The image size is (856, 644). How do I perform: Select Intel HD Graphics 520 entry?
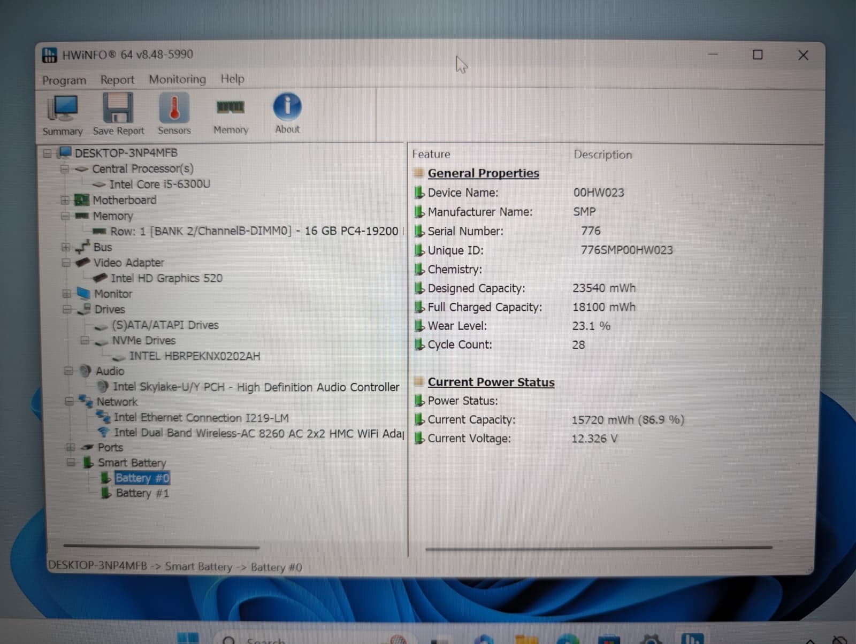pos(166,278)
